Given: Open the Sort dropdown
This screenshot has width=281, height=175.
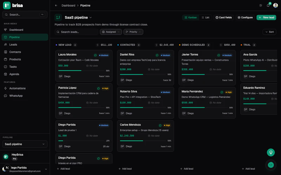Looking at the screenshot, I should [269, 32].
